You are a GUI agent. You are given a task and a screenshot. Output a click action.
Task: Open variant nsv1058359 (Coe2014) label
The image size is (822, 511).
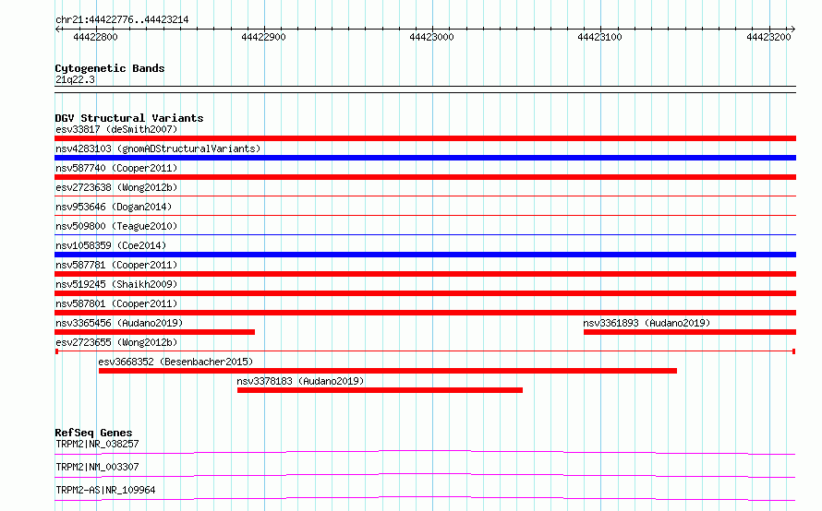(111, 245)
